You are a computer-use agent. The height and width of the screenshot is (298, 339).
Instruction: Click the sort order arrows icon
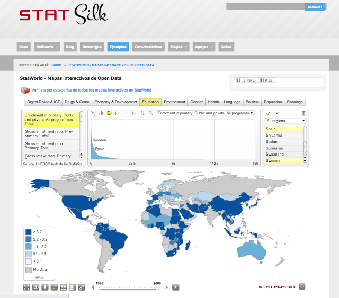click(142, 113)
